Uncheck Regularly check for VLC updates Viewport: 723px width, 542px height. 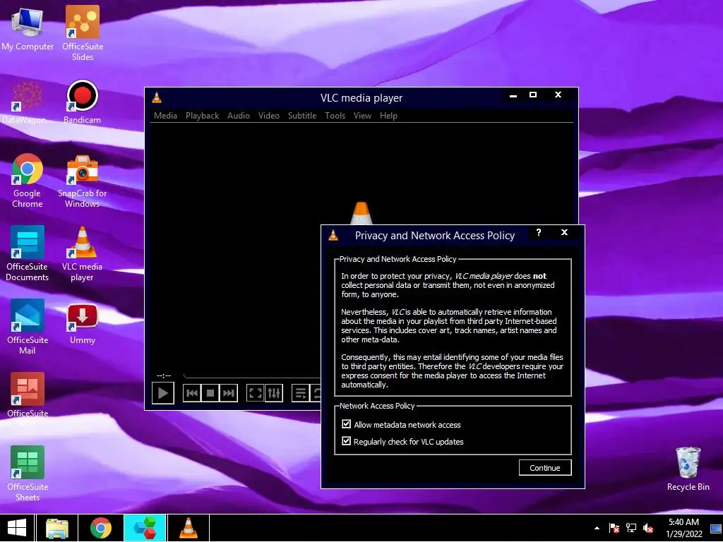[346, 441]
